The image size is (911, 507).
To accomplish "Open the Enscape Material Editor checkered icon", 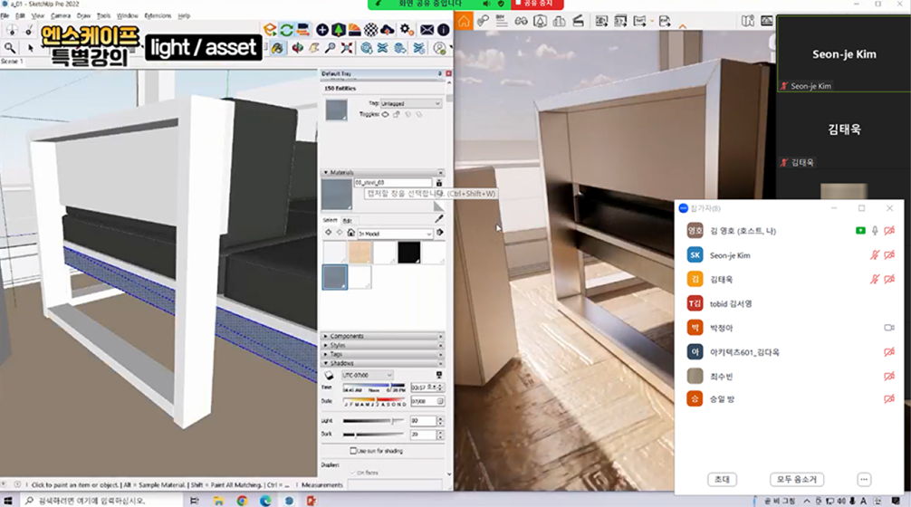I will click(370, 30).
